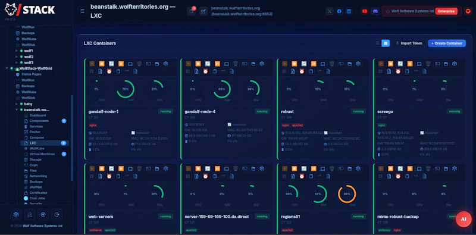The image size is (476, 235).
Task: Open the Discord link icon
Action: [x=375, y=11]
